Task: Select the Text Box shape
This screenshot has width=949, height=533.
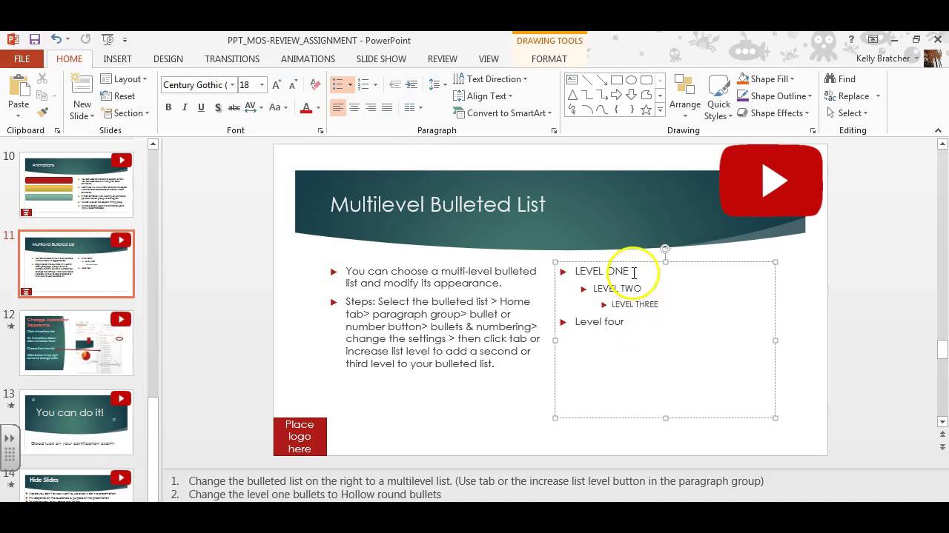Action: click(x=572, y=80)
